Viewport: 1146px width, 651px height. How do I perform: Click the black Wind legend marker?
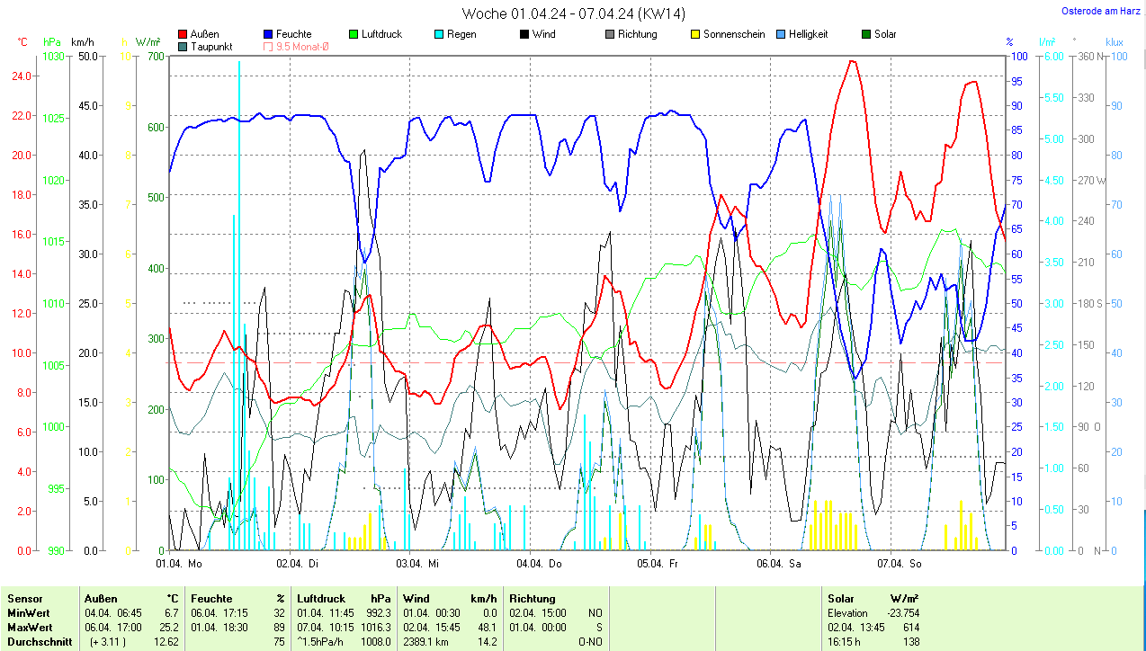[524, 34]
